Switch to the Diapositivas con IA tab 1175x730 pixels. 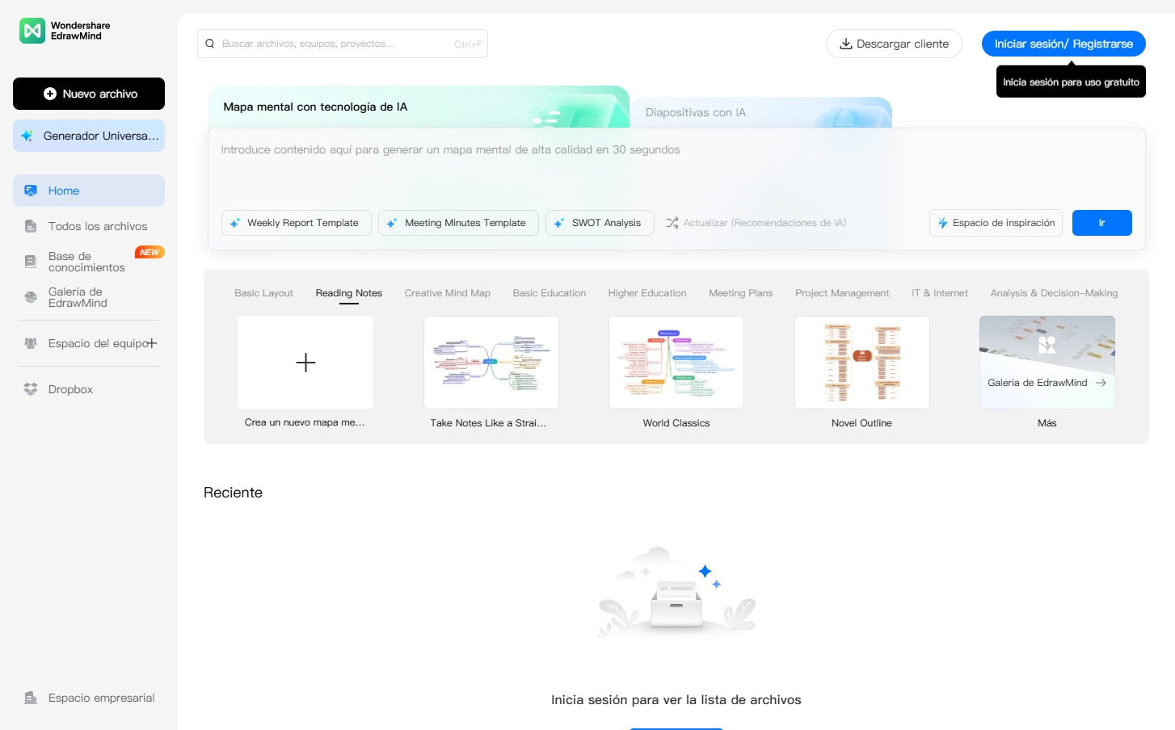(x=695, y=112)
